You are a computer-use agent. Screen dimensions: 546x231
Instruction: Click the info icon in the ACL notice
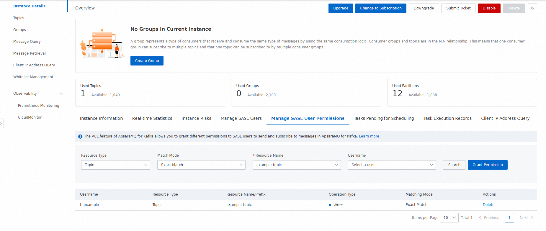(80, 137)
